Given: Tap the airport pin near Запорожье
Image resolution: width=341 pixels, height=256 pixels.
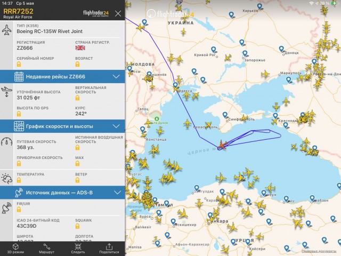Looking at the screenshot, I should (x=245, y=53).
